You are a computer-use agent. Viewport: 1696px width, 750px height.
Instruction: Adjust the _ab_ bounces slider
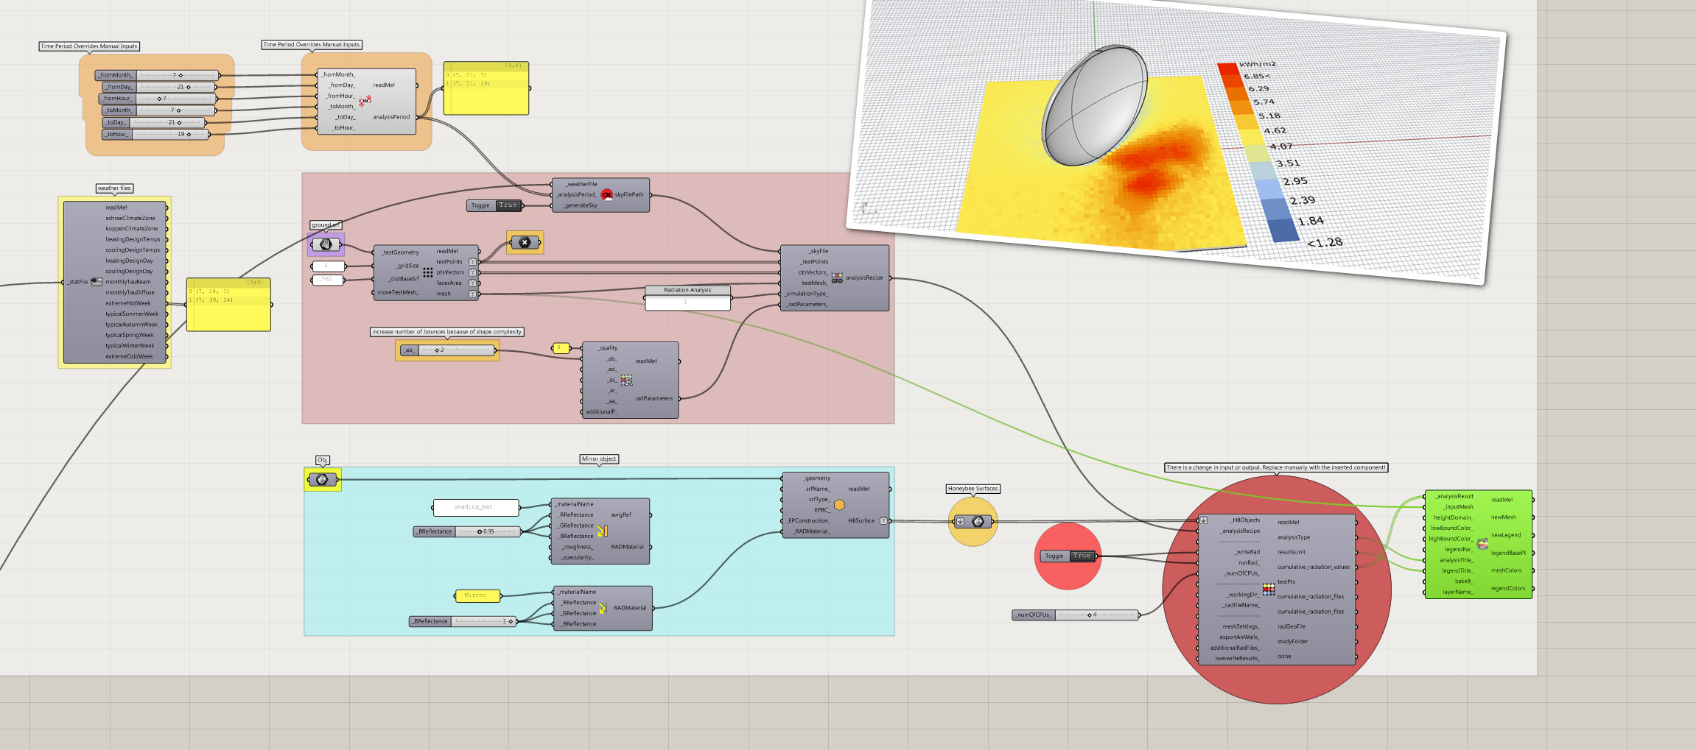click(448, 350)
